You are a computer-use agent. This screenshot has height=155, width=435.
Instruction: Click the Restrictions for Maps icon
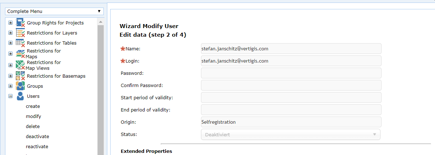tap(20, 54)
